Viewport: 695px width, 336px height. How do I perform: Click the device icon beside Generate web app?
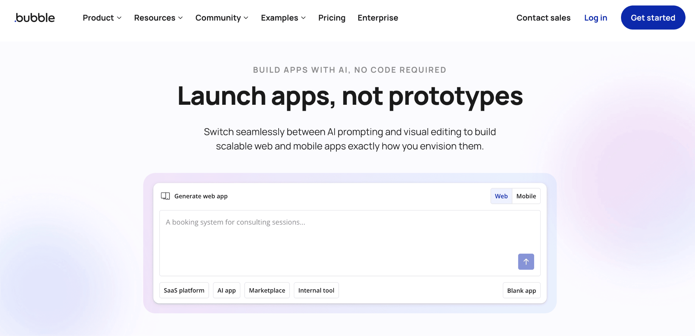point(165,196)
